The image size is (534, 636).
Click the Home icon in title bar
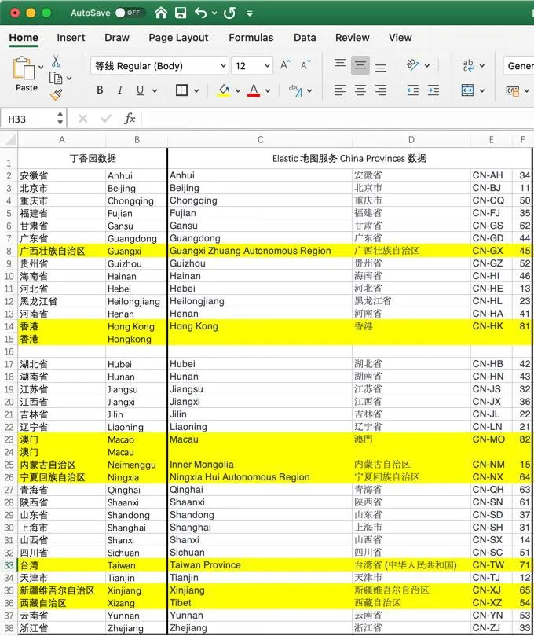(x=161, y=13)
